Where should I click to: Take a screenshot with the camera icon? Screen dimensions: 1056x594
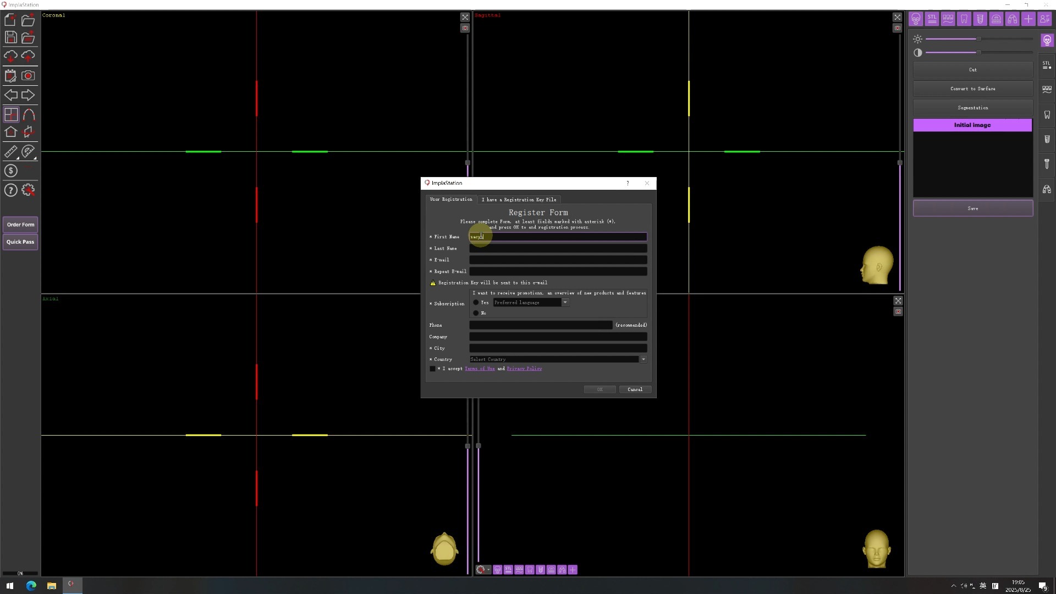tap(28, 75)
